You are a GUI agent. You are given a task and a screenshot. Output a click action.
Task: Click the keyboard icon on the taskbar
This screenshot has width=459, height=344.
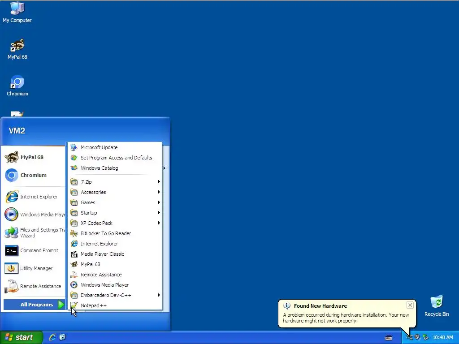(x=389, y=338)
